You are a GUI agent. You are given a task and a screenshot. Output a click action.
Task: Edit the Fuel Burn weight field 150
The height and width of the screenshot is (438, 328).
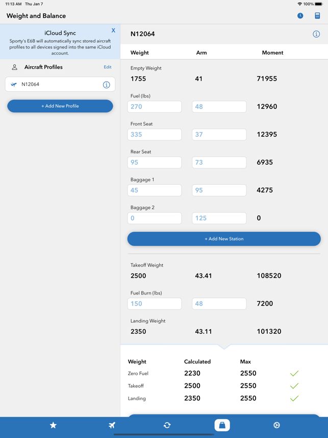click(155, 304)
